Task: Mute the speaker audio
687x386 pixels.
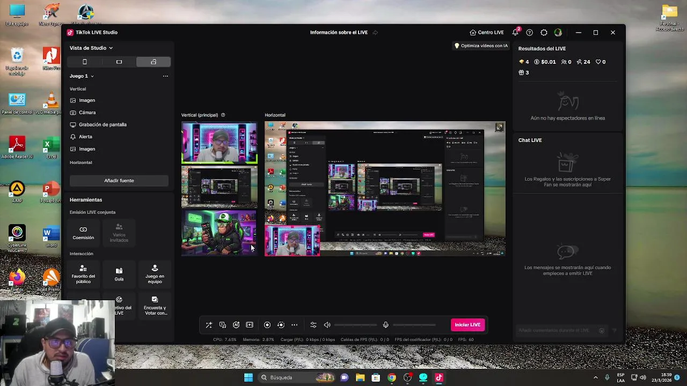Action: [327, 325]
